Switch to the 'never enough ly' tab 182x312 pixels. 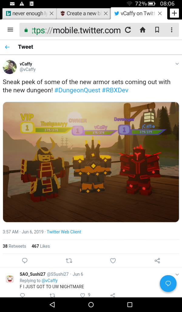coord(29,13)
